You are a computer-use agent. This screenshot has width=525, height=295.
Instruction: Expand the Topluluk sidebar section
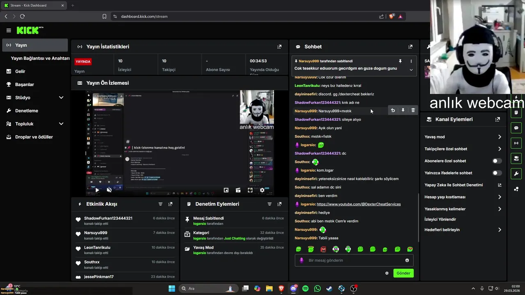[x=61, y=124]
